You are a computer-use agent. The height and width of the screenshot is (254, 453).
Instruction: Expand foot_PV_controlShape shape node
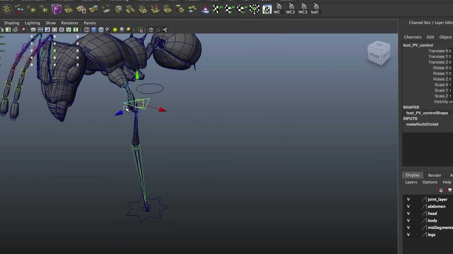427,113
